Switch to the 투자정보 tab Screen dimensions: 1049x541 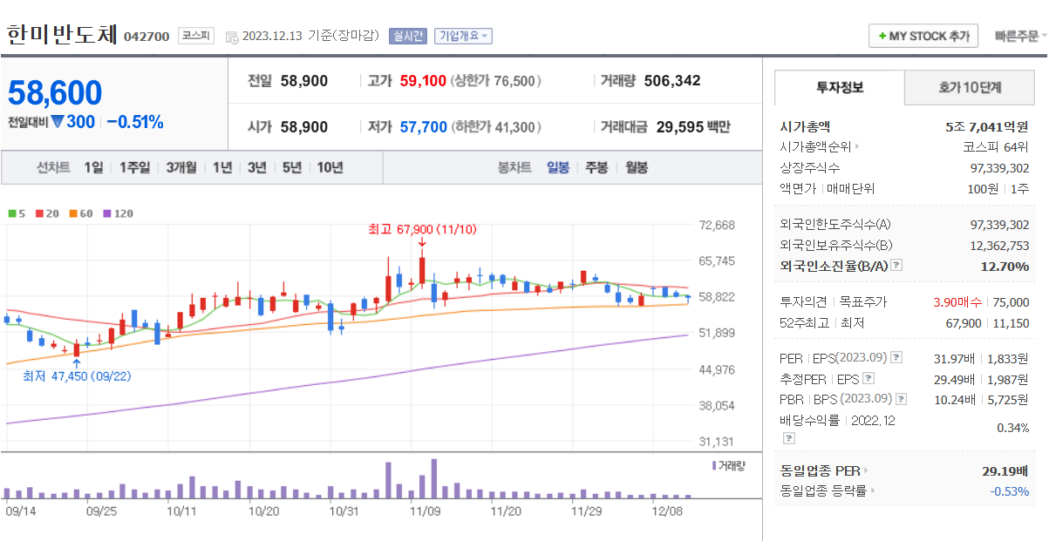(840, 88)
